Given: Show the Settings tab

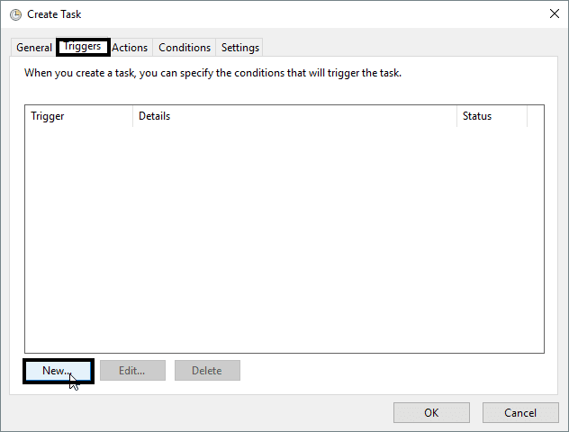Looking at the screenshot, I should tap(240, 48).
